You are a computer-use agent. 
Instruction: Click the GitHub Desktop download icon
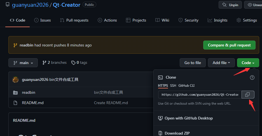click(160, 118)
